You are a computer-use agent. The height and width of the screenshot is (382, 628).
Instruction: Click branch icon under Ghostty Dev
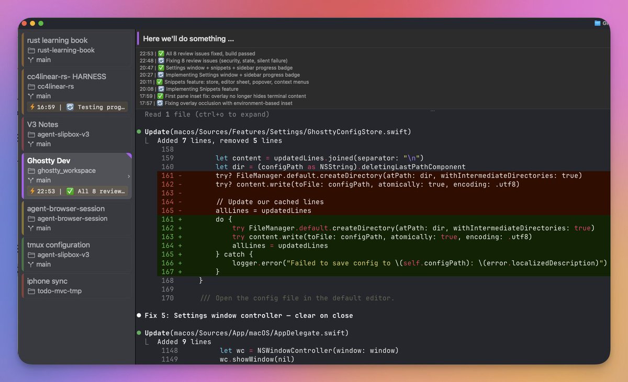coord(31,180)
